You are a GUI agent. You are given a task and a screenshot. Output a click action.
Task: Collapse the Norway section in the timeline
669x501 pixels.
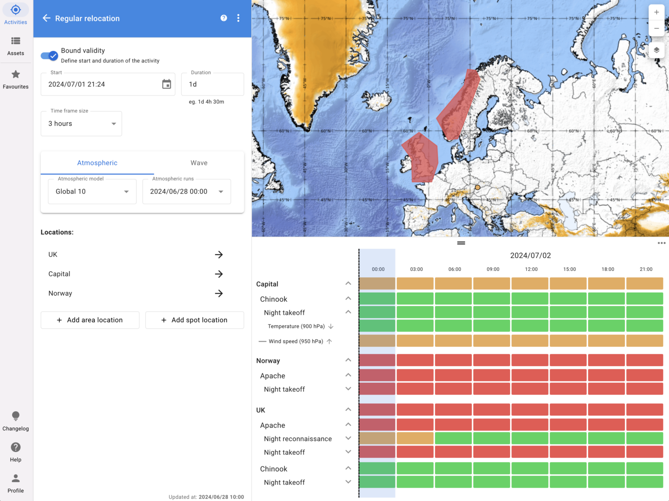pos(348,360)
